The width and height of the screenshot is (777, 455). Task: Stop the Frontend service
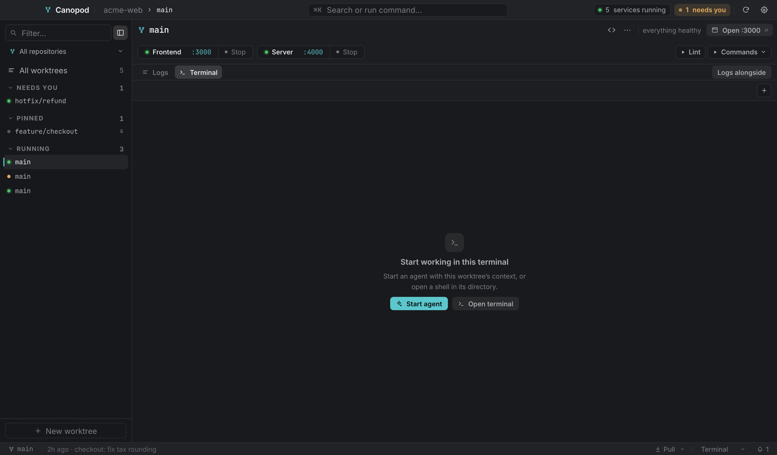(235, 52)
